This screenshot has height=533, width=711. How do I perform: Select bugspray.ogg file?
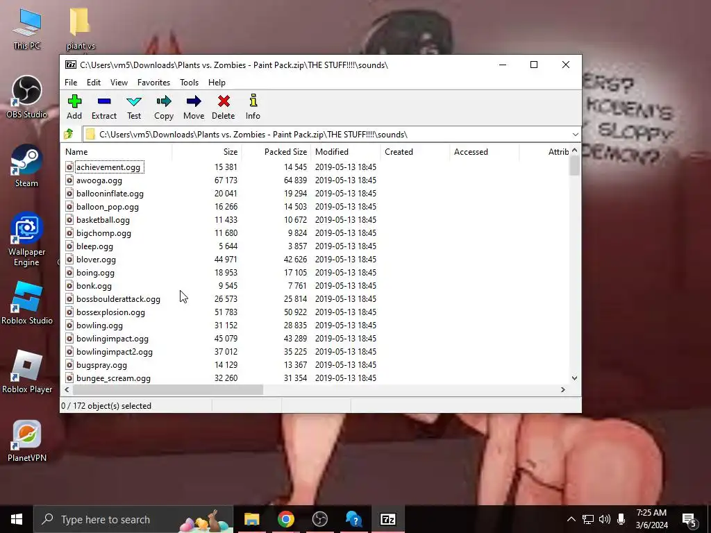click(101, 365)
